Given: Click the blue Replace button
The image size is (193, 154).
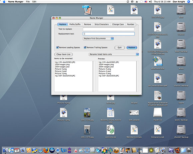Looking at the screenshot, I should 132,47.
